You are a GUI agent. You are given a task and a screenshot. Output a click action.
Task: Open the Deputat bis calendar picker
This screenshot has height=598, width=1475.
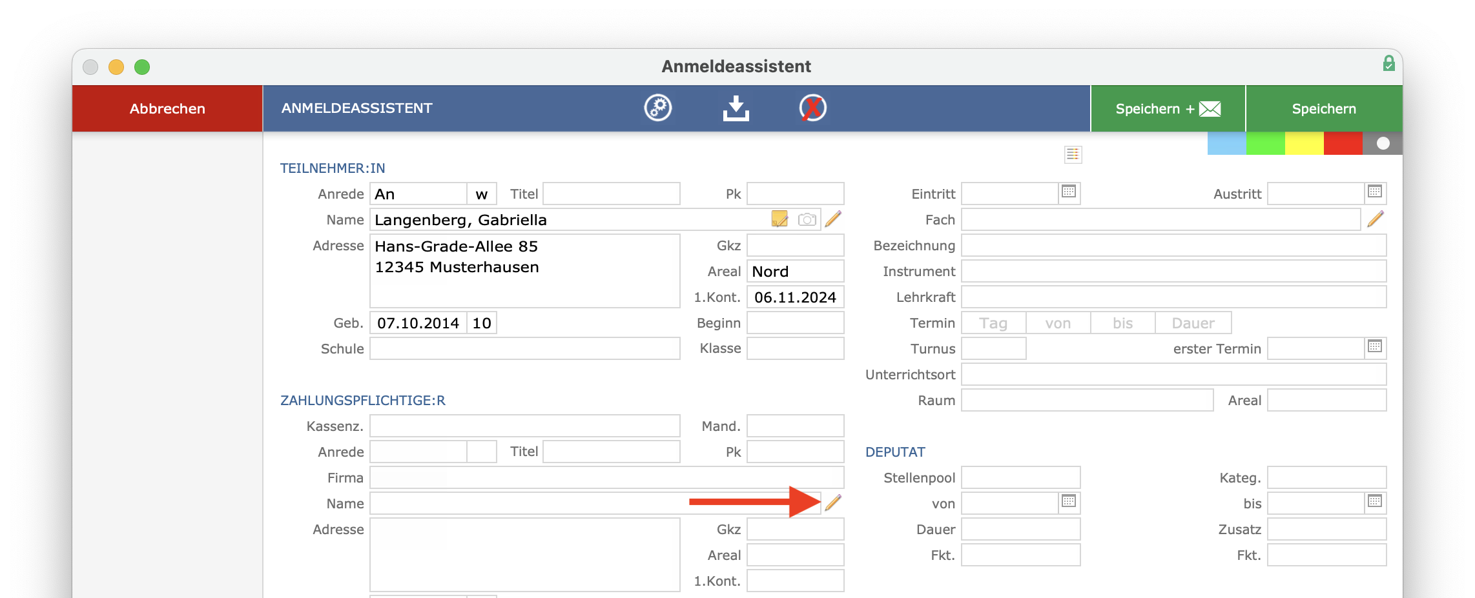coord(1375,502)
